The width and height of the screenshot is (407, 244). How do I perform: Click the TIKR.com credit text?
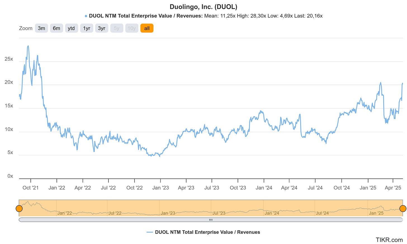click(x=389, y=240)
